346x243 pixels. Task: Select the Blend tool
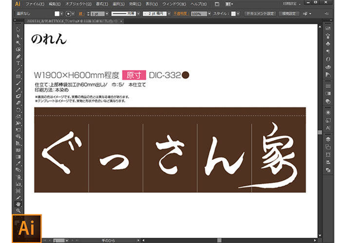click(x=18, y=170)
